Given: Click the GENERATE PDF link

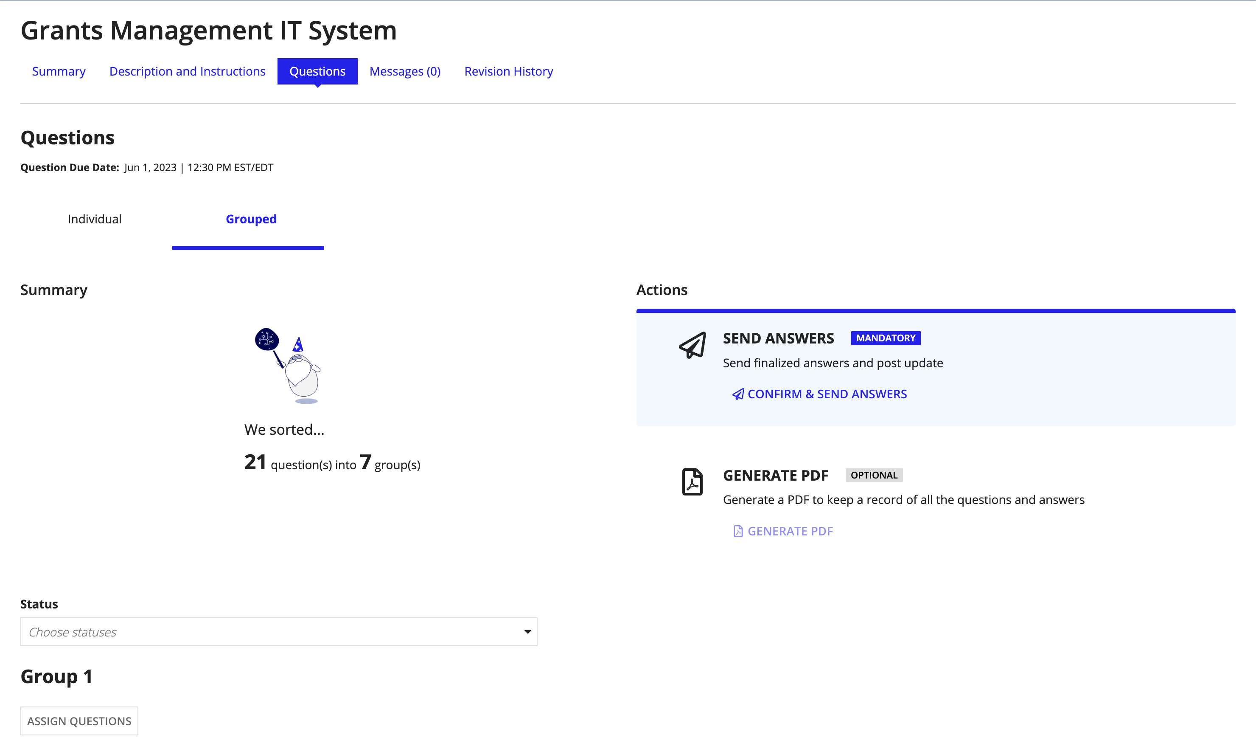Looking at the screenshot, I should tap(782, 530).
